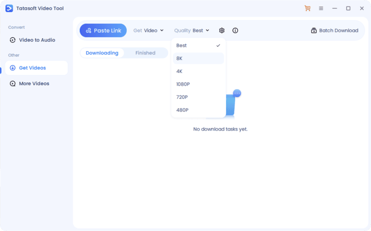This screenshot has width=371, height=231.
Task: Choose 8K quality option
Action: click(198, 58)
